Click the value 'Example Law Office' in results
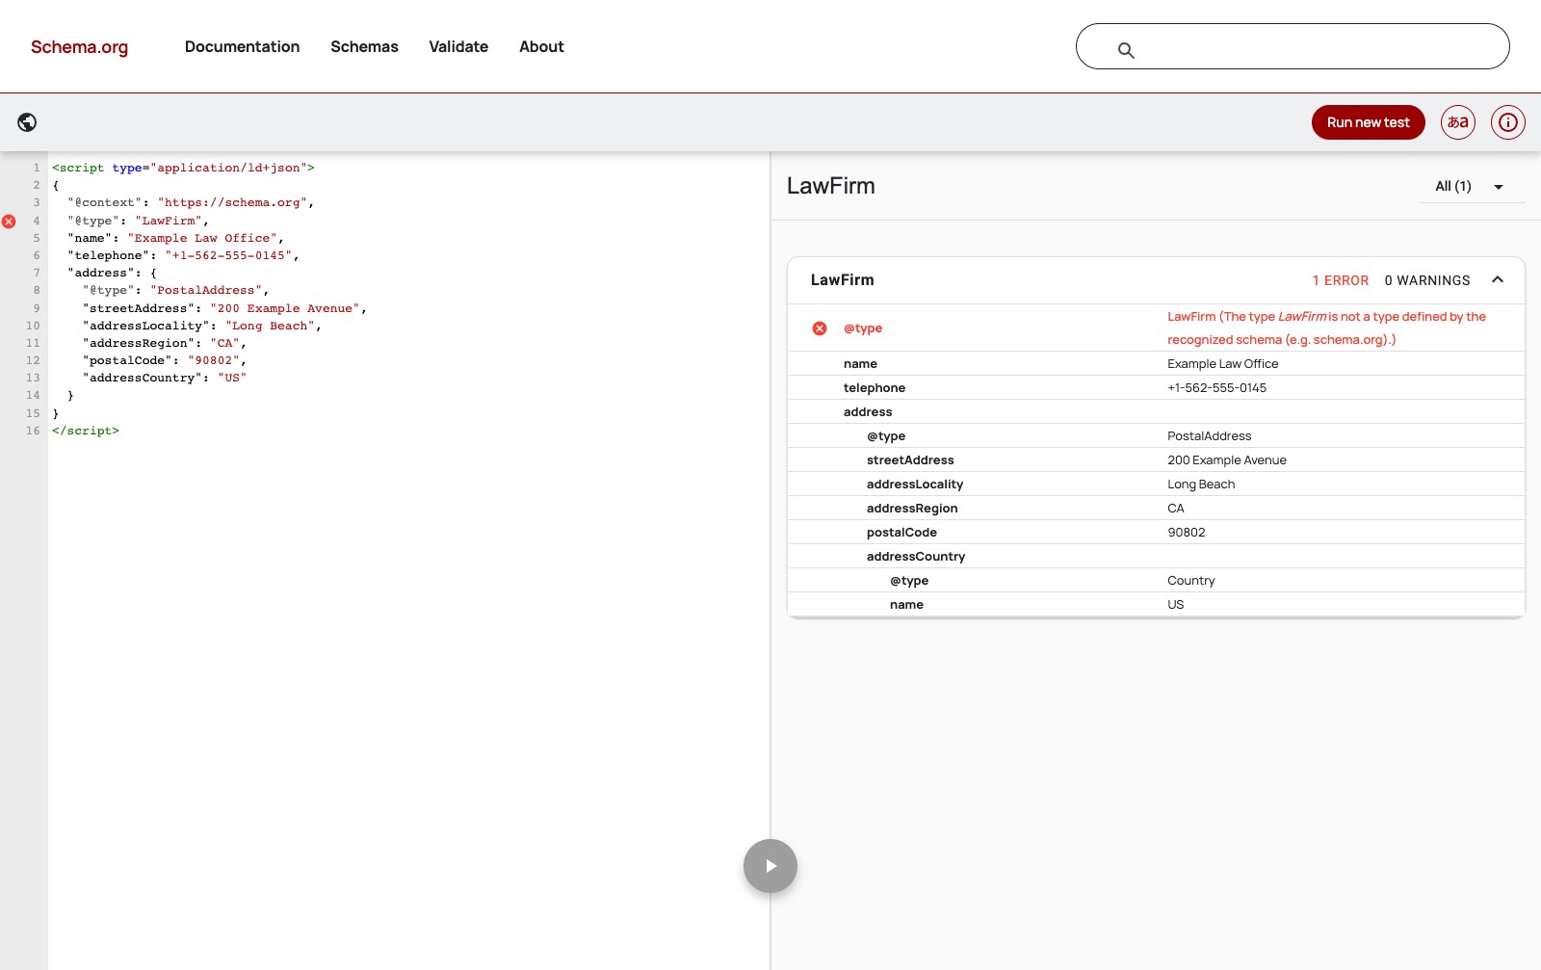Image resolution: width=1541 pixels, height=970 pixels. coord(1223,364)
